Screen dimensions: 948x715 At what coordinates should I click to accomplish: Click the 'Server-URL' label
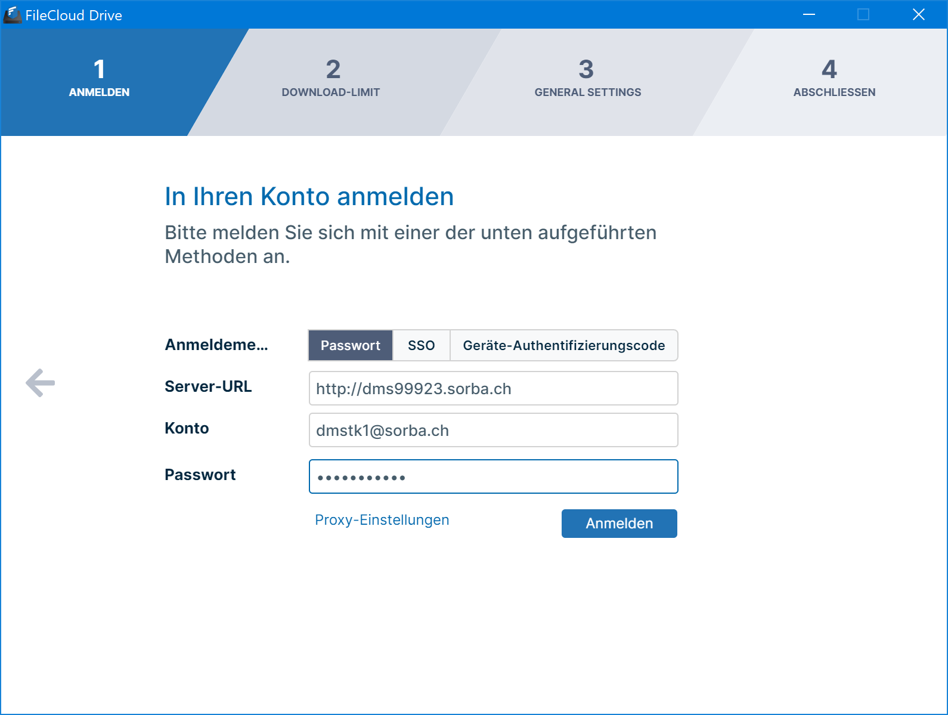coord(208,386)
